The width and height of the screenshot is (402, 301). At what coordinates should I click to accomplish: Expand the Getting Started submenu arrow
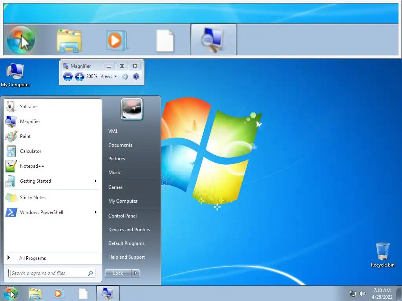click(x=96, y=181)
